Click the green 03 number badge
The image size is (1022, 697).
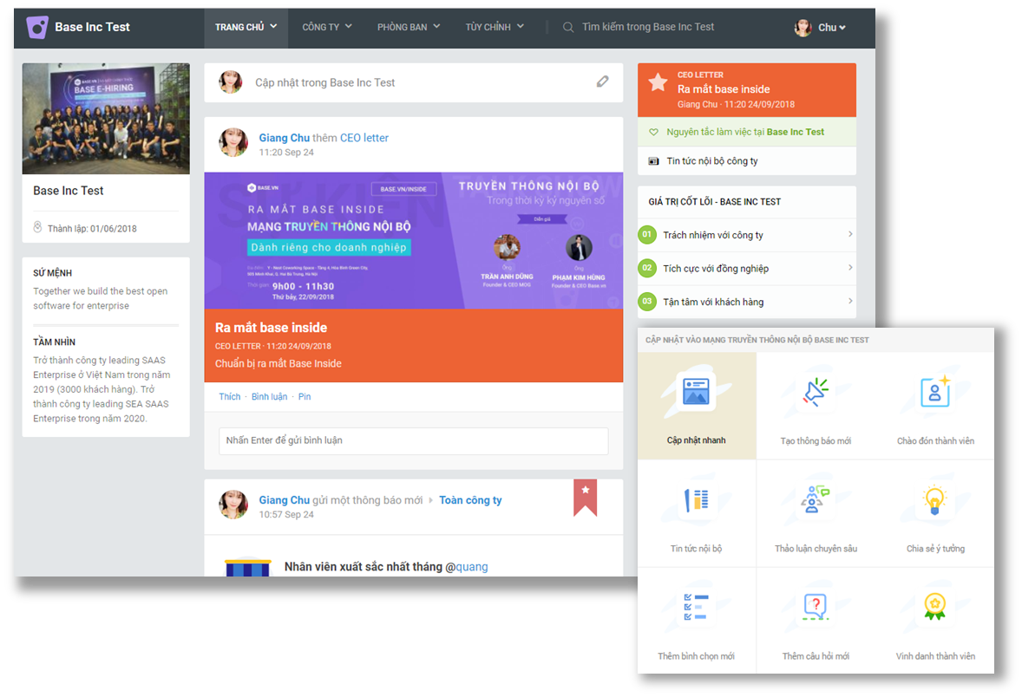tap(647, 301)
